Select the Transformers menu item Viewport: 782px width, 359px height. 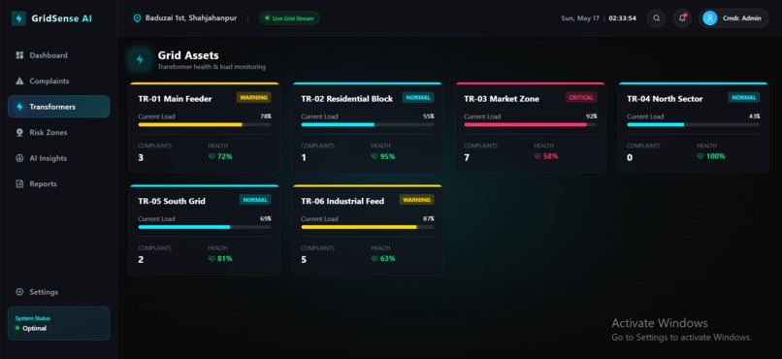(59, 107)
